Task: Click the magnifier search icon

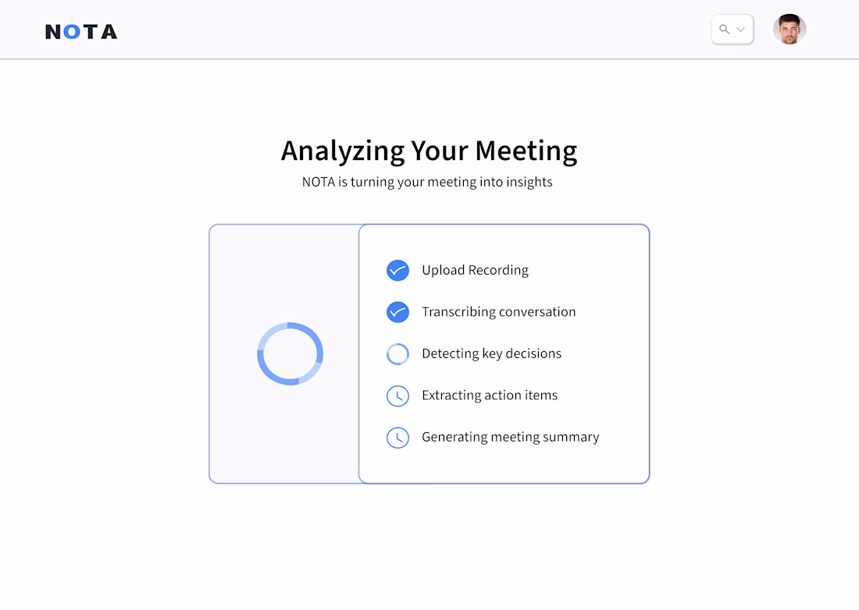Action: coord(724,30)
